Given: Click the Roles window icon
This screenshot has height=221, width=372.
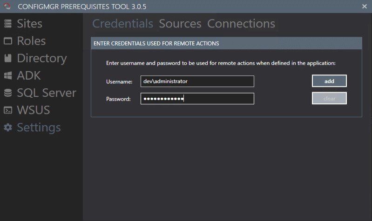Looking at the screenshot, I should tap(8, 41).
